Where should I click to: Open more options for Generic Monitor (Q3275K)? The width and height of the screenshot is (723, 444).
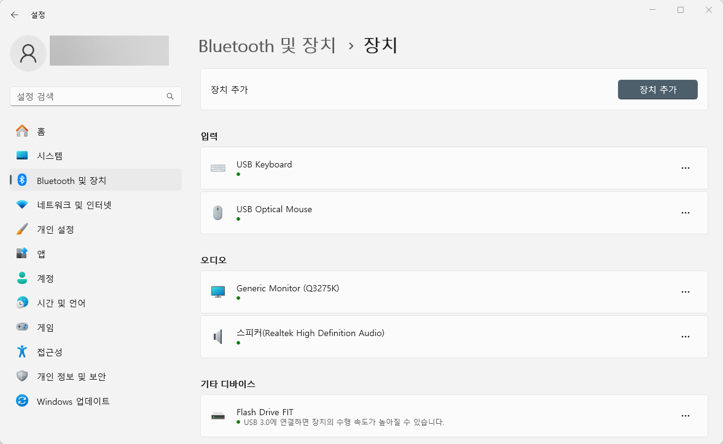tap(685, 292)
